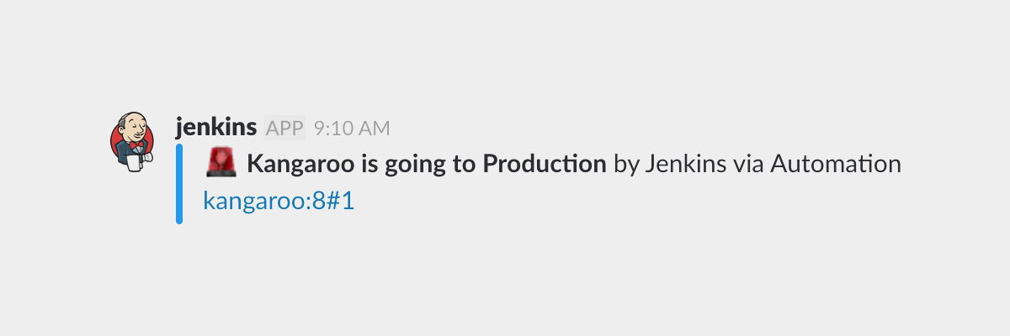Open the jenkins sender name

click(216, 128)
